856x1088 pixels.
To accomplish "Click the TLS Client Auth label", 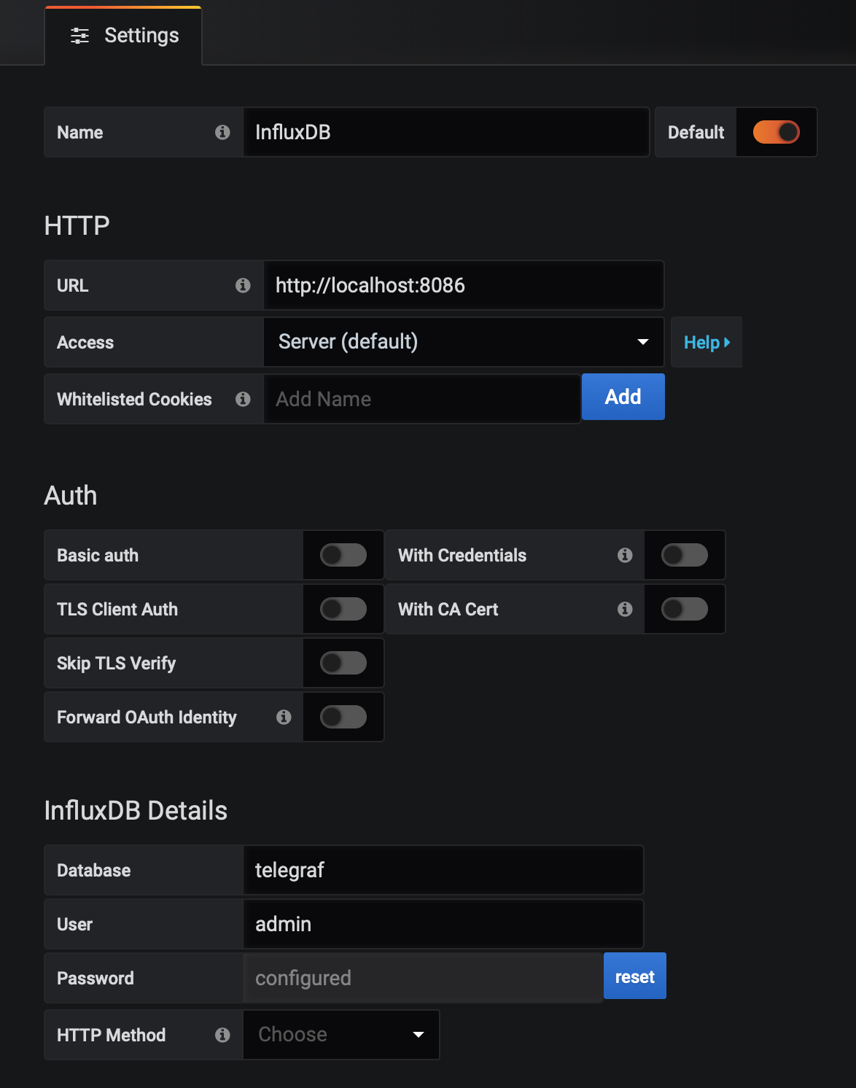I will pyautogui.click(x=117, y=610).
